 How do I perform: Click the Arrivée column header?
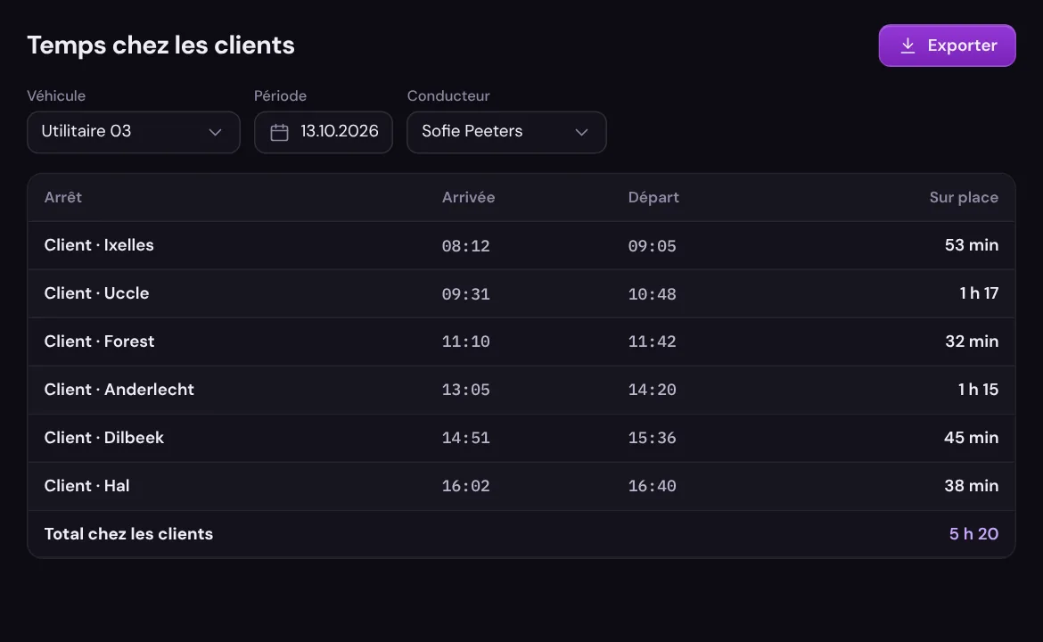pos(468,197)
